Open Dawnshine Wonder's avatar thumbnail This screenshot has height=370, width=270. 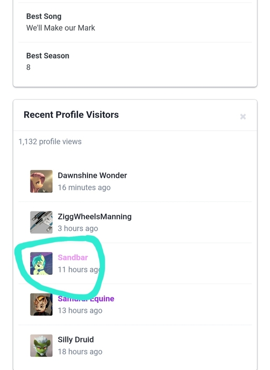(x=41, y=181)
